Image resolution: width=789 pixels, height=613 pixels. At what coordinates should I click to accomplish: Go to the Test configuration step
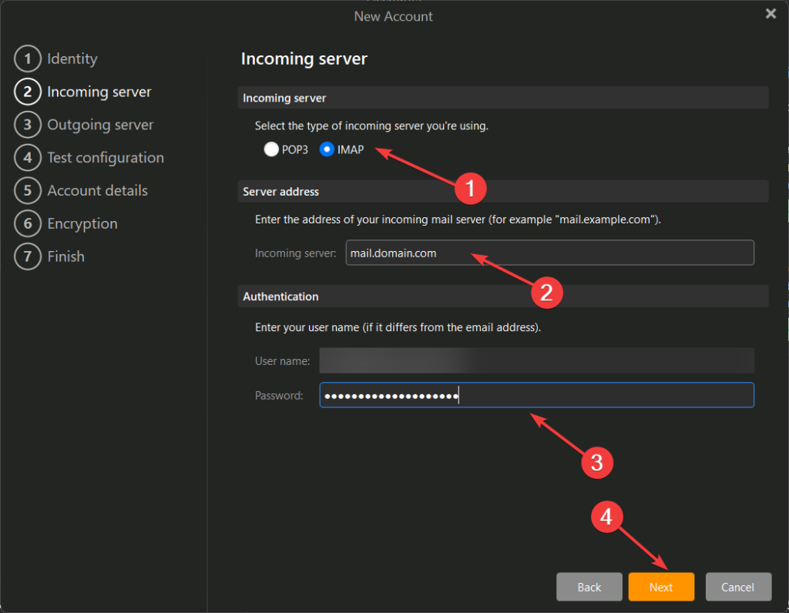(105, 158)
